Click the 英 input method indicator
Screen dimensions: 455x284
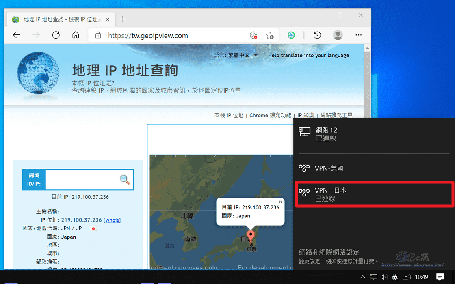(x=394, y=277)
